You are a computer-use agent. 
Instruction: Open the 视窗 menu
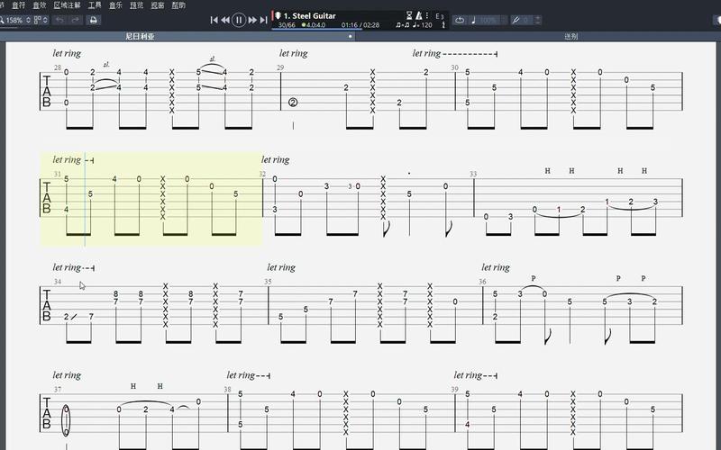click(x=157, y=5)
